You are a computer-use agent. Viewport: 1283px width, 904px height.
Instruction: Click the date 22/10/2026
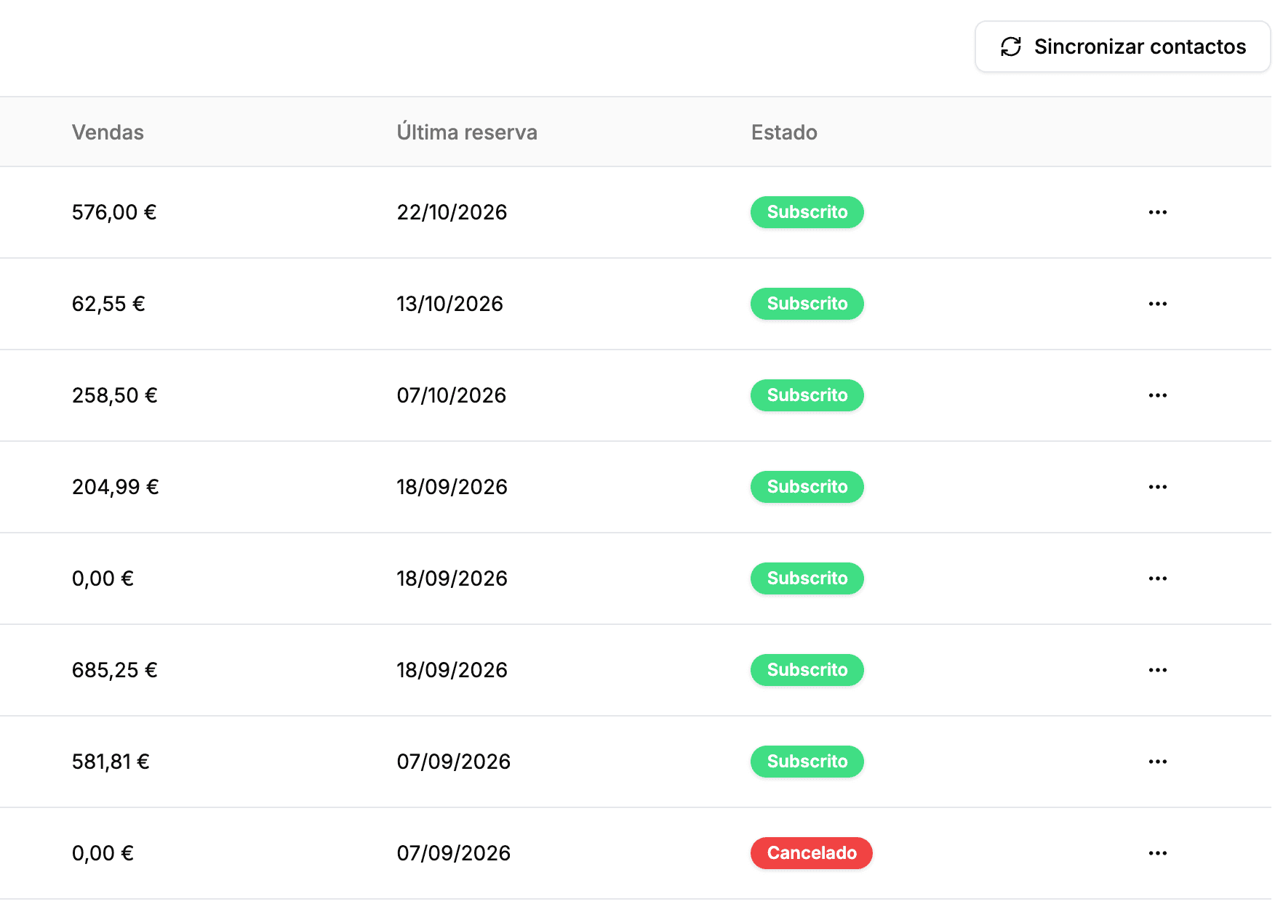452,212
